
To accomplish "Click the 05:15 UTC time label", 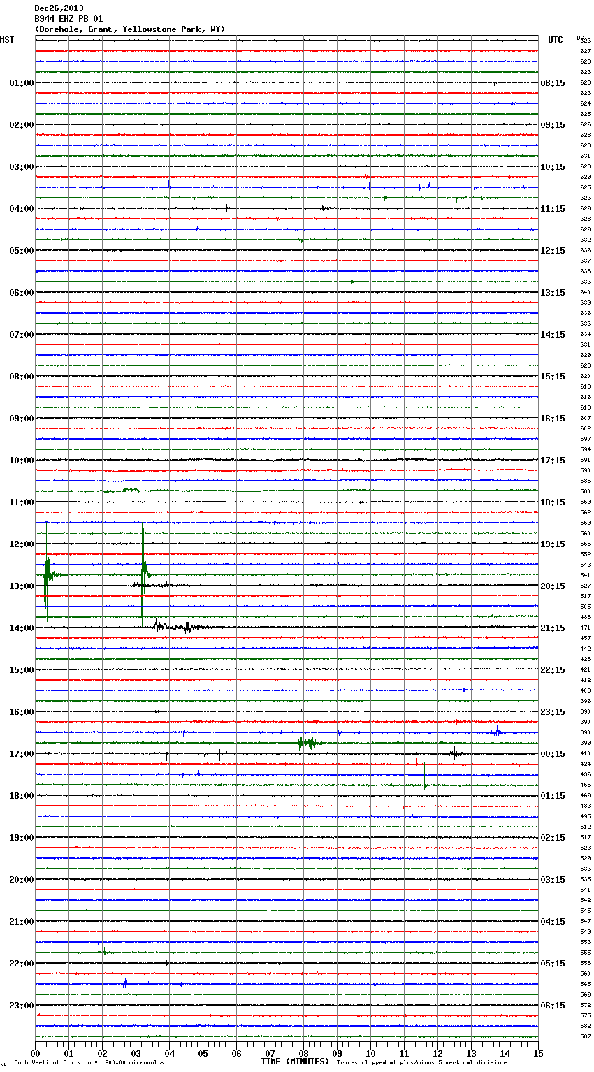I will click(x=553, y=964).
